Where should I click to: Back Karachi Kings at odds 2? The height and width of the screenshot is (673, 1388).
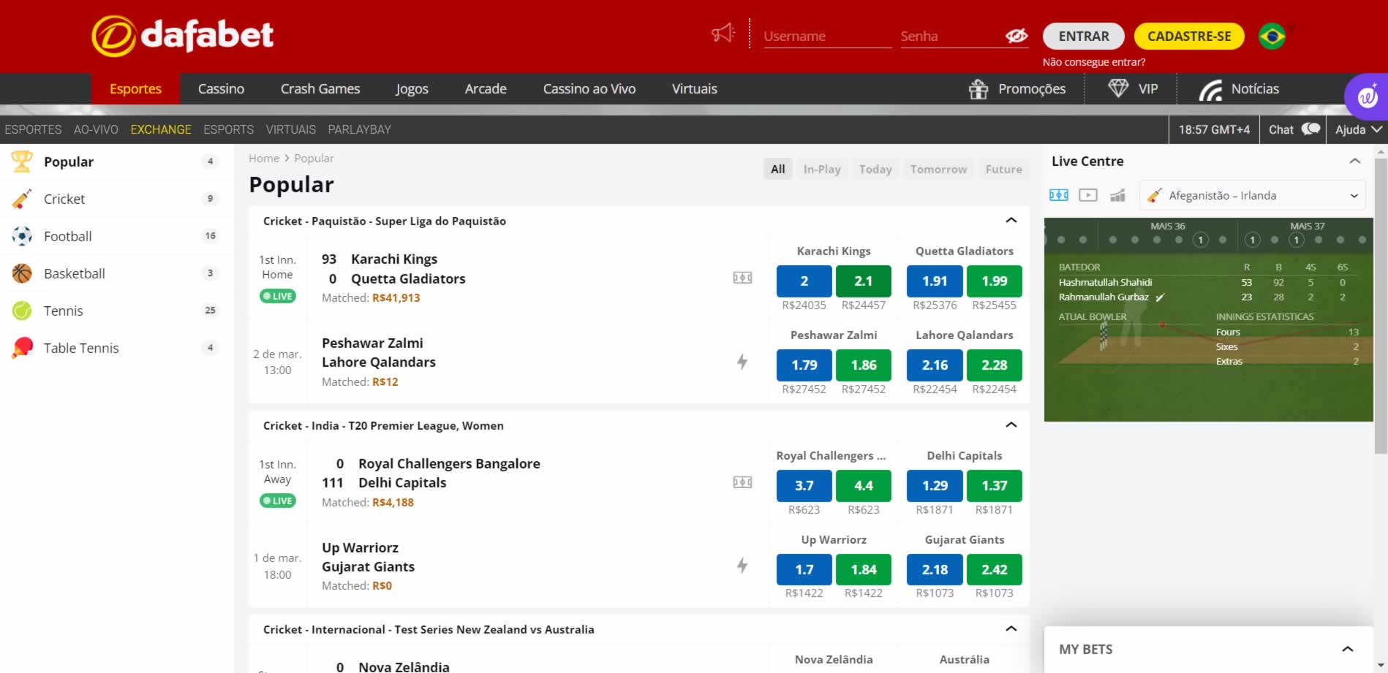click(x=804, y=281)
